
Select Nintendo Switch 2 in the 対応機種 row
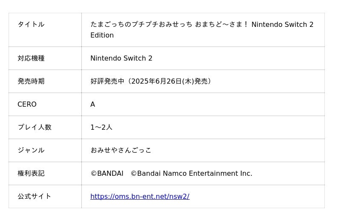121,58
